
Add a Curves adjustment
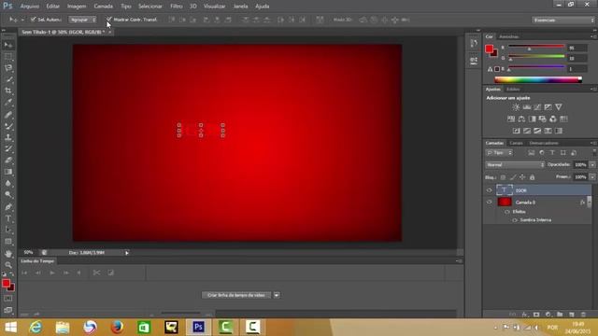pyautogui.click(x=537, y=107)
